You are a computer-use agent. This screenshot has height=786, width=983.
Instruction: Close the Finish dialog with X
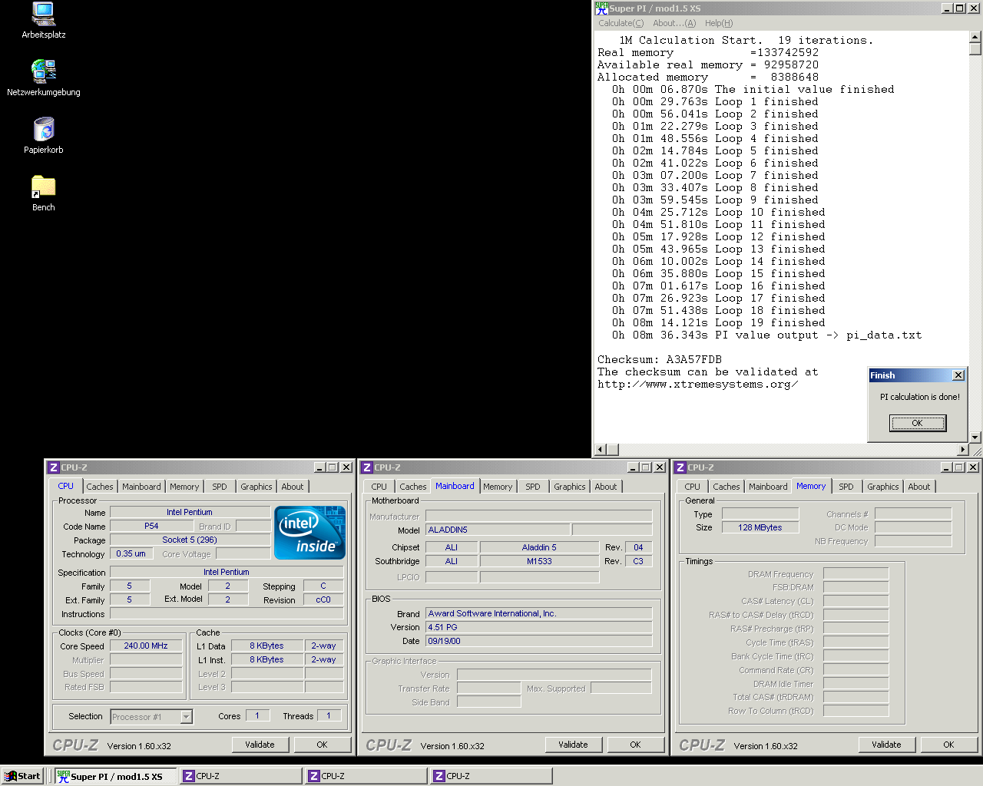(x=958, y=375)
